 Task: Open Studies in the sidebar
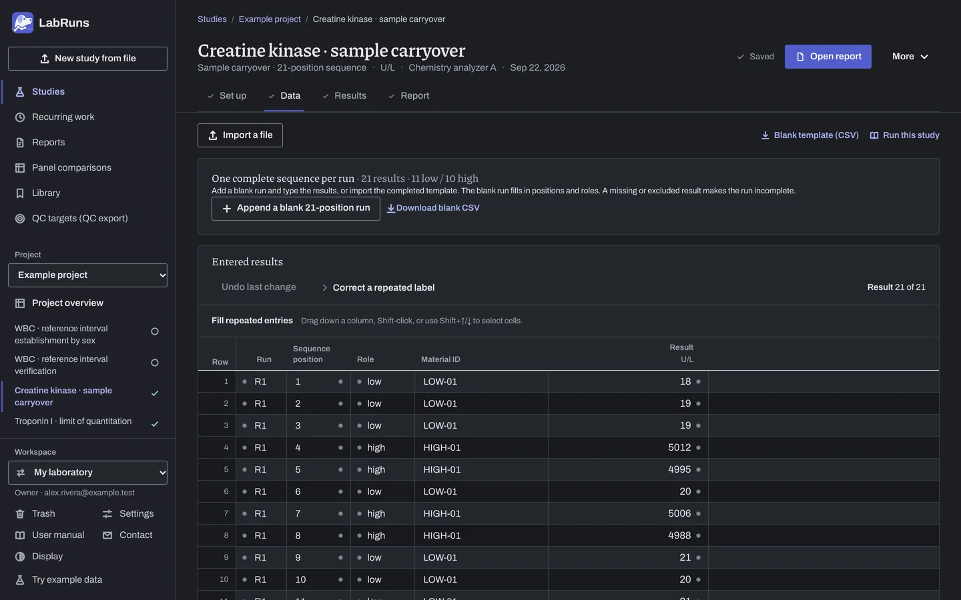(x=87, y=92)
